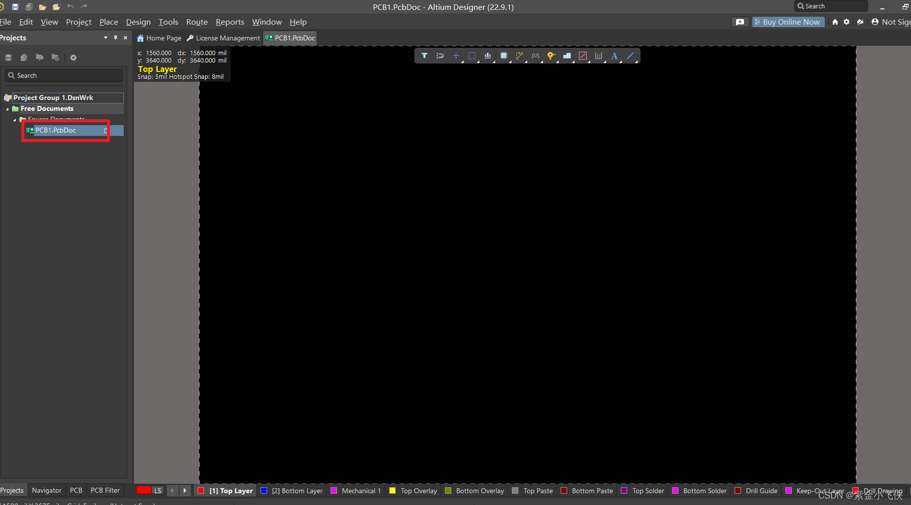Viewport: 911px width, 505px height.
Task: Click the selection filter funnel icon
Action: (424, 56)
